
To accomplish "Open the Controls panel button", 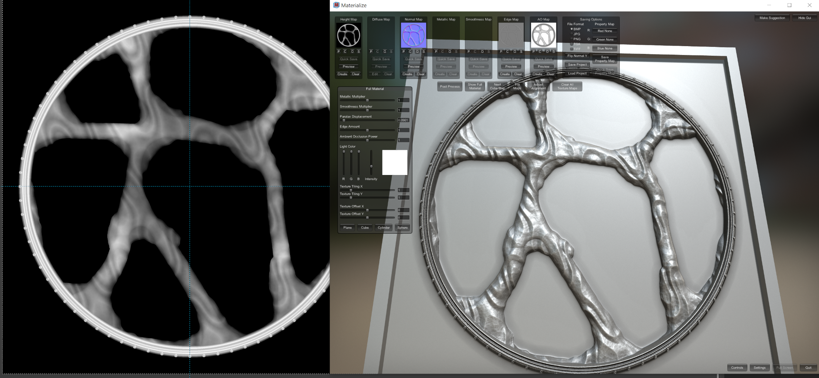I will (x=737, y=368).
